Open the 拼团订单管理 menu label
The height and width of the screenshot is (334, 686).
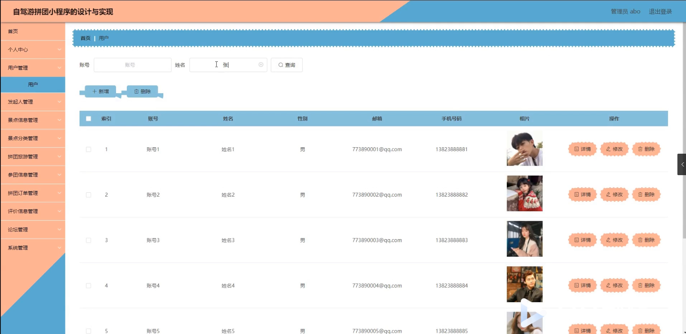pos(23,193)
